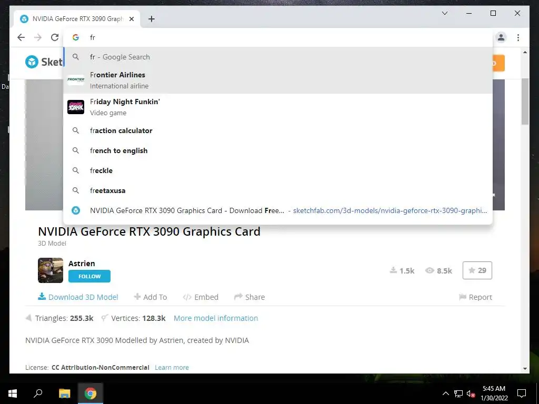Open Chrome's three-dot menu
539x404 pixels.
tap(518, 37)
